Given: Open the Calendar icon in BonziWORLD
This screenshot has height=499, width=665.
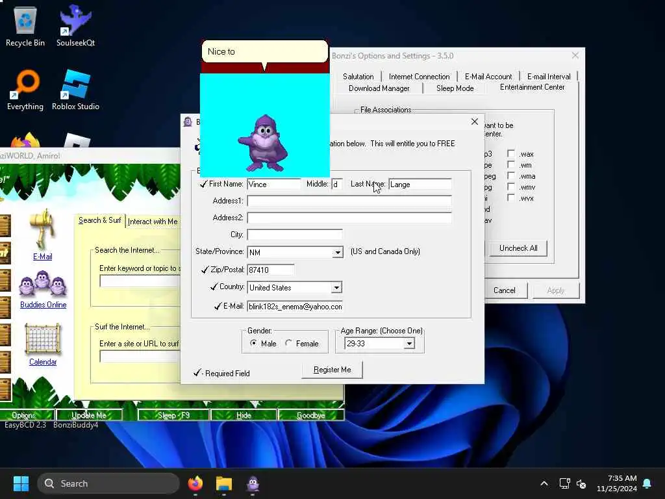Looking at the screenshot, I should pyautogui.click(x=42, y=339).
